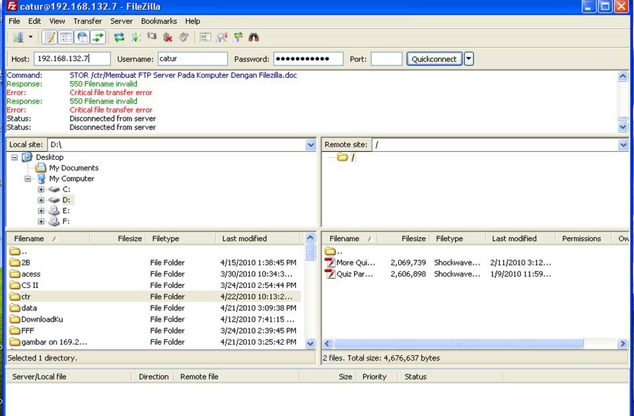The width and height of the screenshot is (634, 416).
Task: Sort local list by Filesize header
Action: [x=118, y=238]
